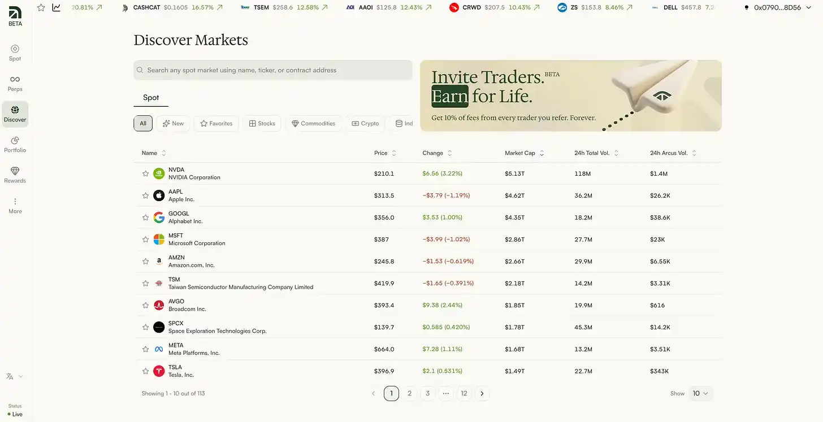Go to page 12

464,393
